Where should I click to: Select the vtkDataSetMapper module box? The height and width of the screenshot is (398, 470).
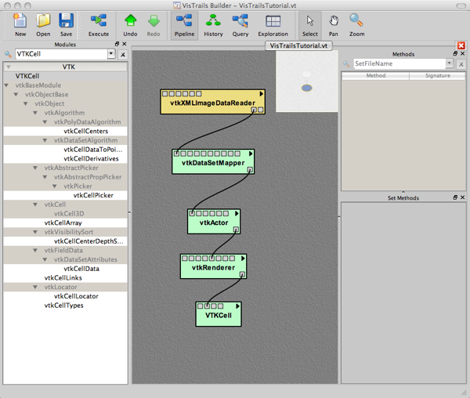213,162
